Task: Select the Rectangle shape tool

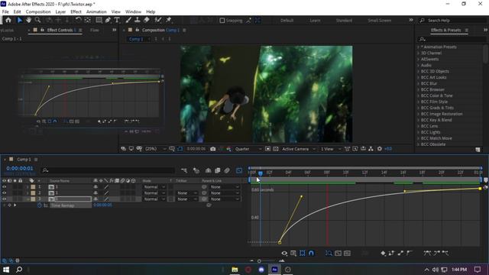Action: 99,20
